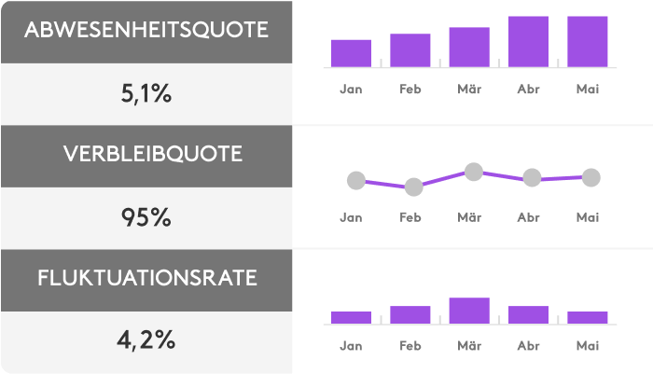The height and width of the screenshot is (374, 653).
Task: Select the Feb bar in Abwesenheitsquote chart
Action: point(410,50)
